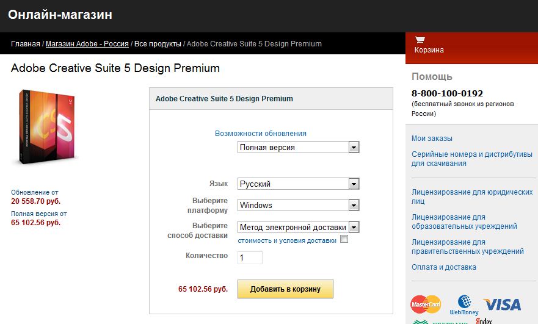Click the Обновление от price text
This screenshot has width=538, height=324.
point(35,192)
